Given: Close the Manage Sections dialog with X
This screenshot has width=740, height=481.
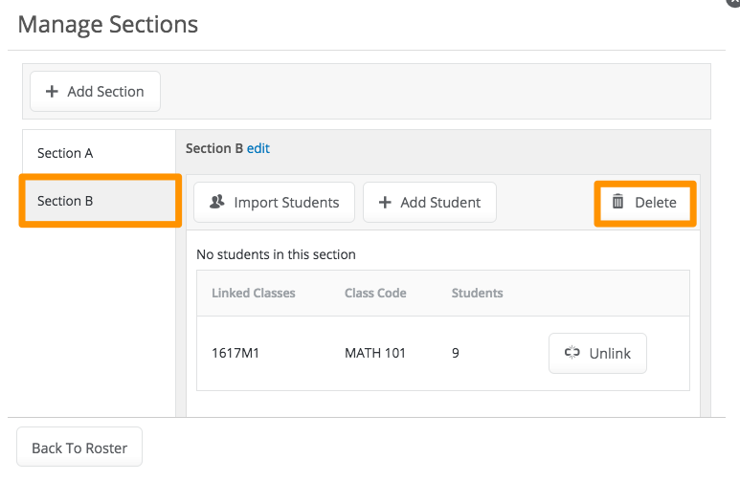Looking at the screenshot, I should 733,3.
